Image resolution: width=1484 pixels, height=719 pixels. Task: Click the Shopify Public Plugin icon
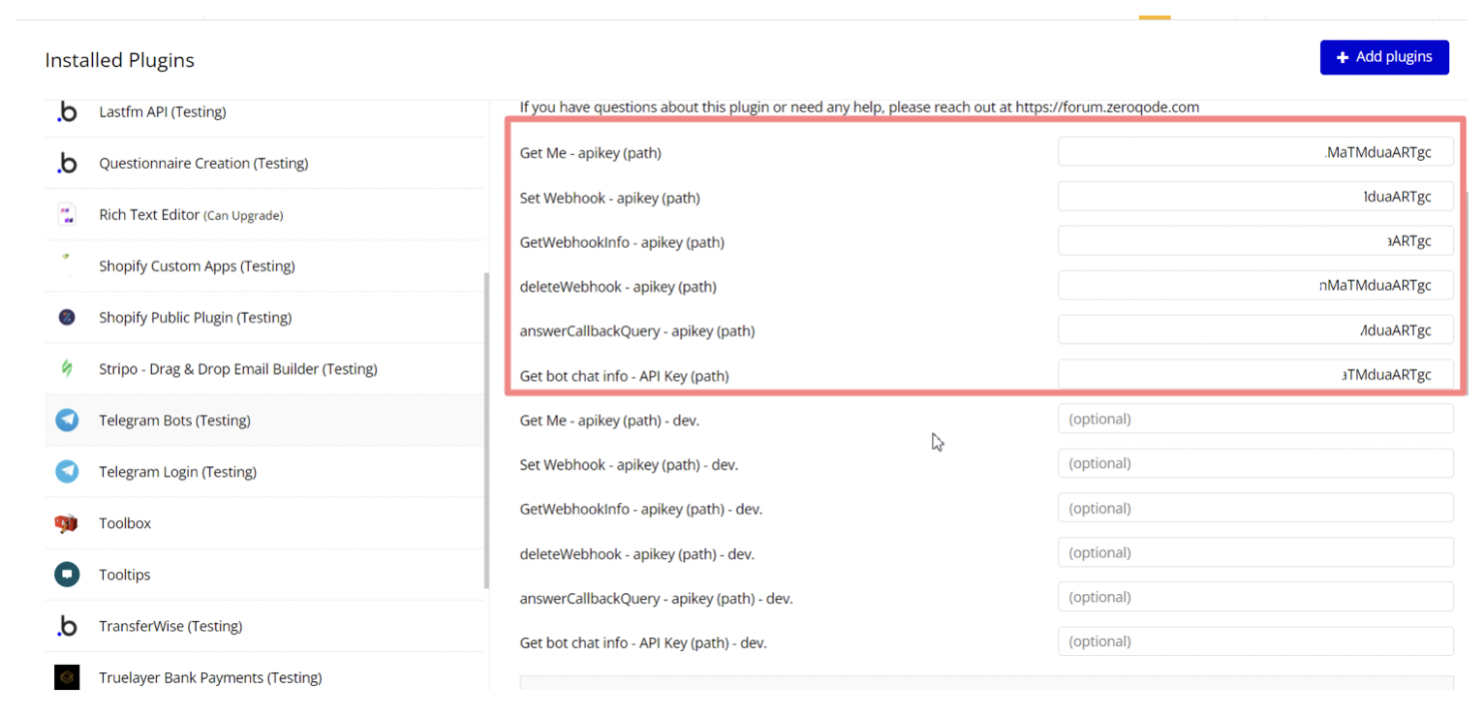[x=67, y=318]
